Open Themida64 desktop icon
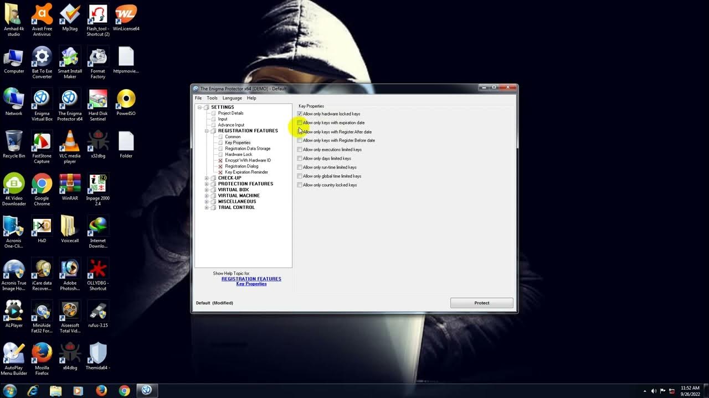 pos(98,357)
